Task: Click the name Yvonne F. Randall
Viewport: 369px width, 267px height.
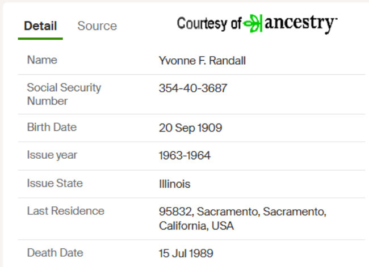Action: 202,61
